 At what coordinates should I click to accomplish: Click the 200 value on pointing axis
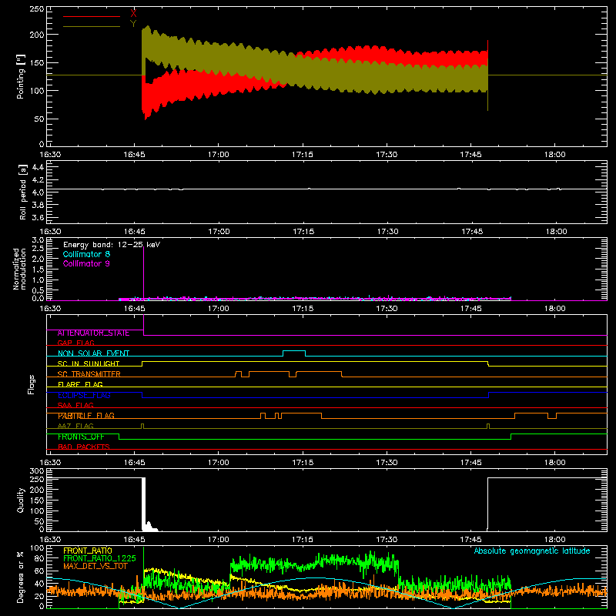click(x=37, y=35)
